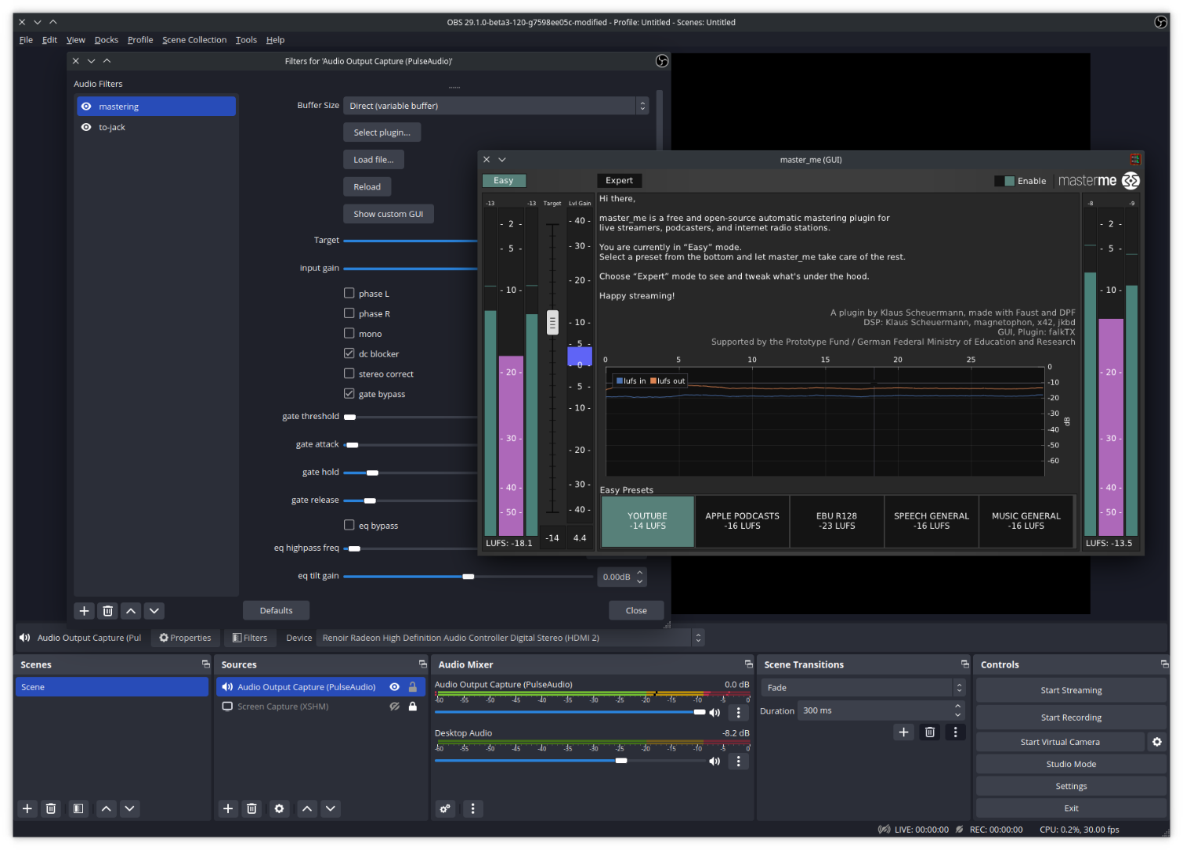Enable the phase L checkbox
The width and height of the screenshot is (1183, 850).
(349, 293)
